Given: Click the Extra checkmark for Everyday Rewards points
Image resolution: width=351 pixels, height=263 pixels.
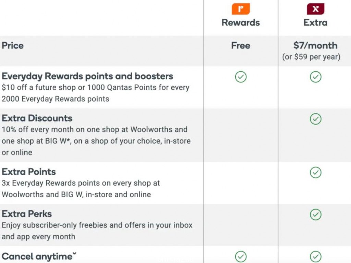Looking at the screenshot, I should [316, 77].
